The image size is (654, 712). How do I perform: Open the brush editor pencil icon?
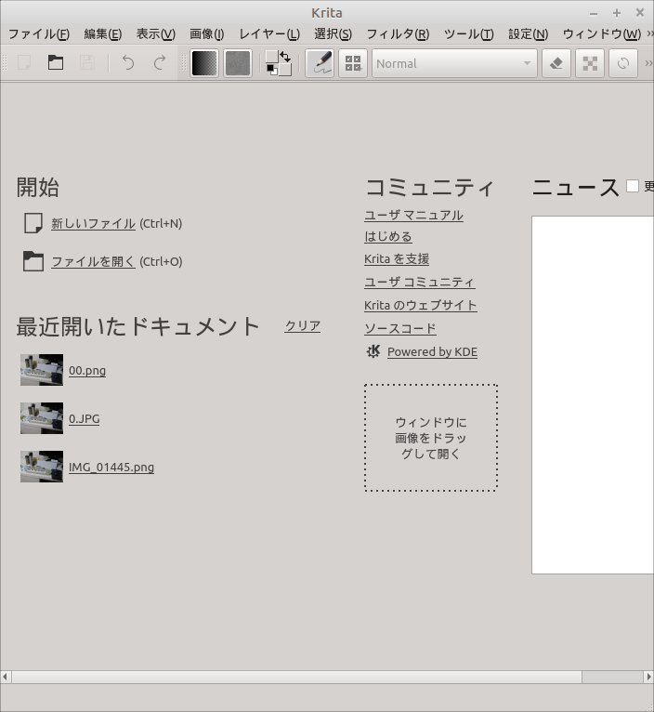click(320, 63)
